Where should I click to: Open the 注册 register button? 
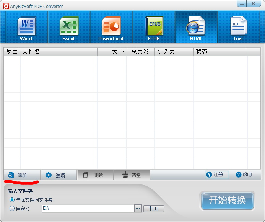(x=217, y=175)
